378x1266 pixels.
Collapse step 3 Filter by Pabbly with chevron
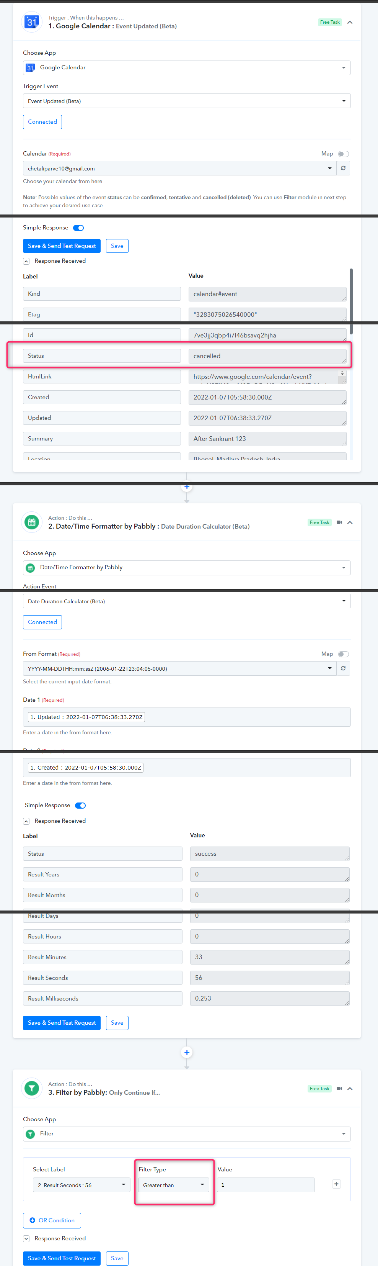coord(350,1089)
